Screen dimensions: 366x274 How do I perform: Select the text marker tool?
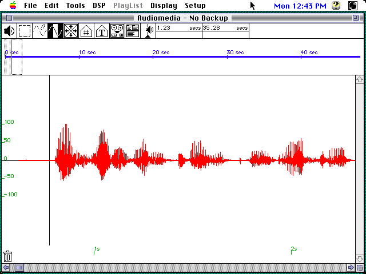(x=102, y=31)
